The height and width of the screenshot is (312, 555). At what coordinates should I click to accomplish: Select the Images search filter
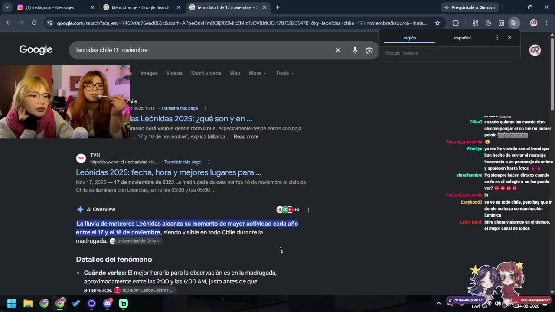[149, 73]
